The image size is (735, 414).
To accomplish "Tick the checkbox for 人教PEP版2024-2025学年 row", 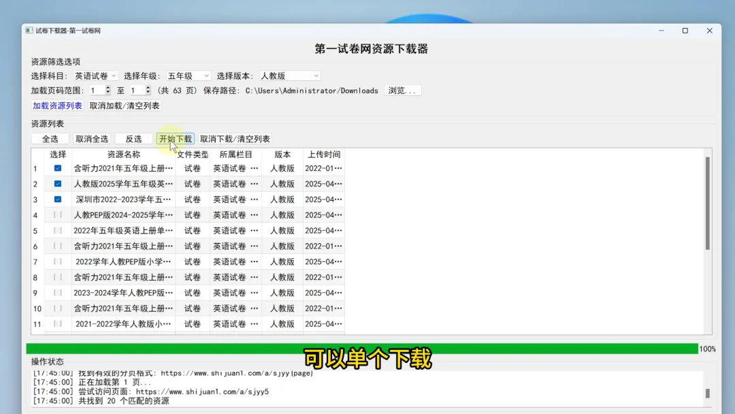I will tap(58, 214).
